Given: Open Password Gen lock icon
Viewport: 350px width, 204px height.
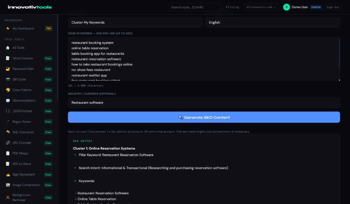Looking at the screenshot, I should coord(8,69).
